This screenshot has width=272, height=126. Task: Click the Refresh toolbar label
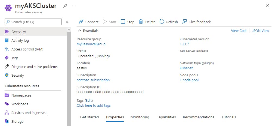tap(172, 22)
